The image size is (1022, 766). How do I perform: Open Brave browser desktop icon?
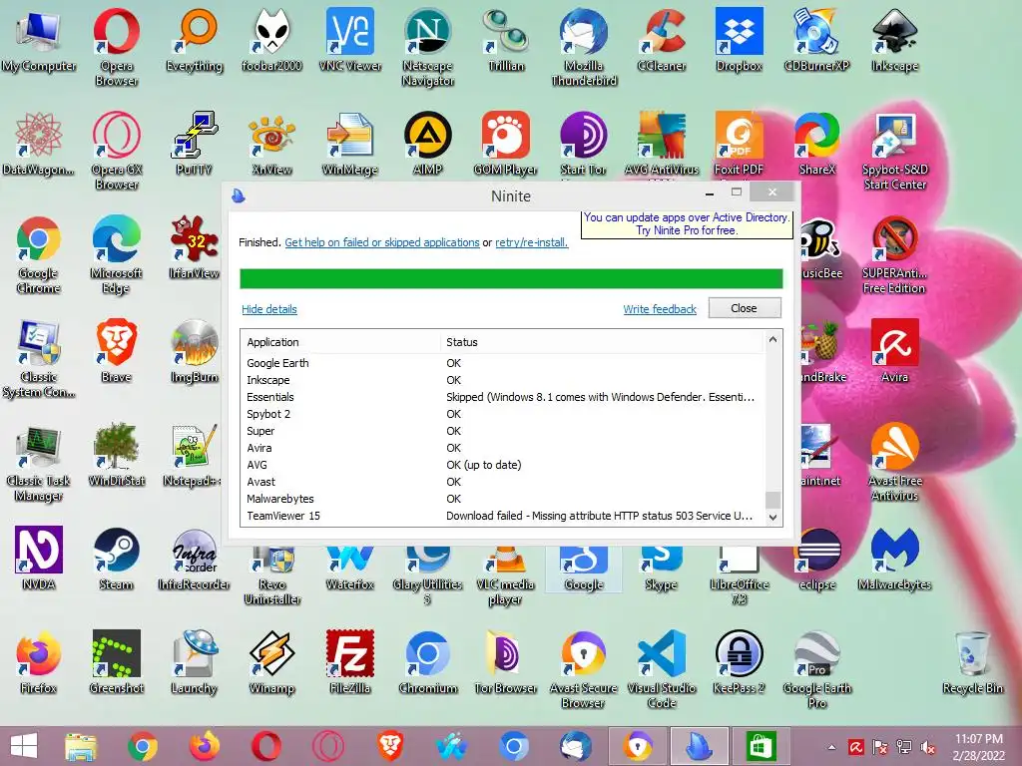[x=116, y=351]
